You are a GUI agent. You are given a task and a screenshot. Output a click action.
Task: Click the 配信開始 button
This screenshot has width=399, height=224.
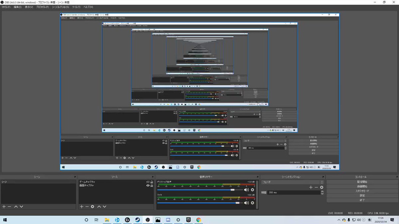pos(362,182)
